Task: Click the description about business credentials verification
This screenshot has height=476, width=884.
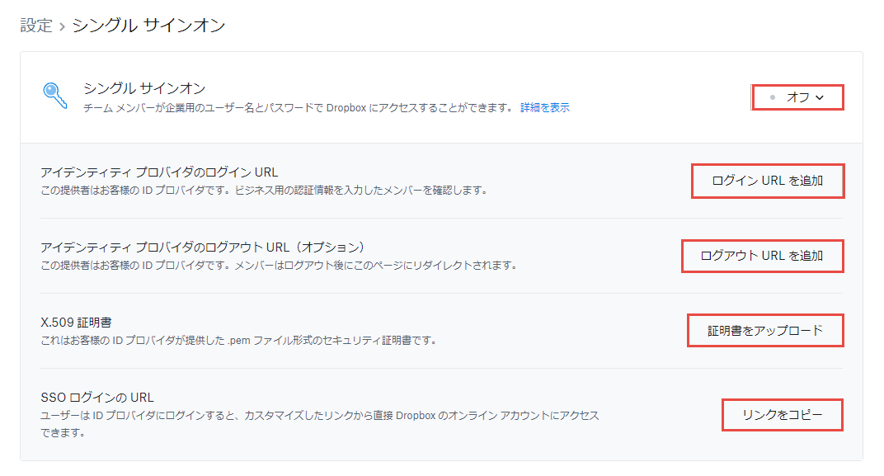Action: [x=264, y=191]
